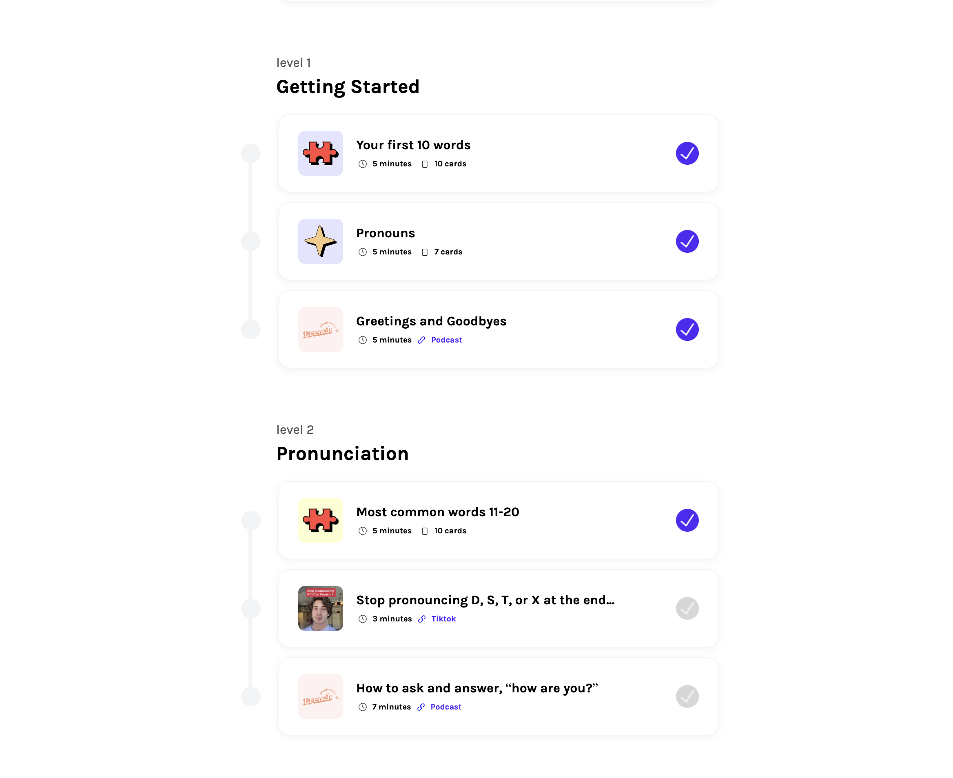
Task: Toggle checkmark for 'Most common words 11-20'
Action: point(687,520)
